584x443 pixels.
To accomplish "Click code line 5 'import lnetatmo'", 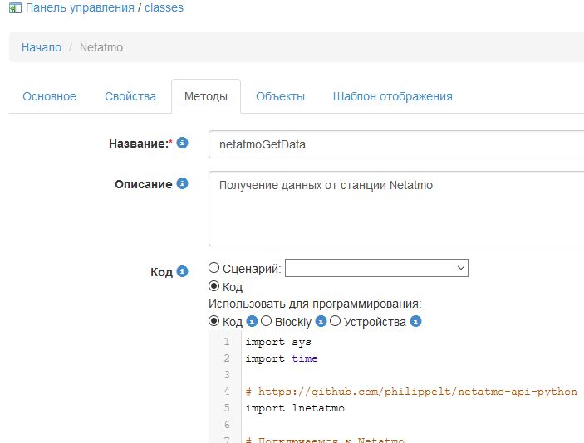I will 295,408.
